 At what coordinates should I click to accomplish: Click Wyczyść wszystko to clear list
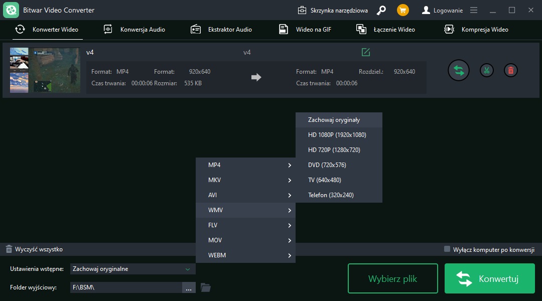34,249
